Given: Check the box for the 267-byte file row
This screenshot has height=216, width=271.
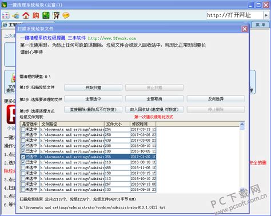Looking at the screenshot, I should pos(23,184).
